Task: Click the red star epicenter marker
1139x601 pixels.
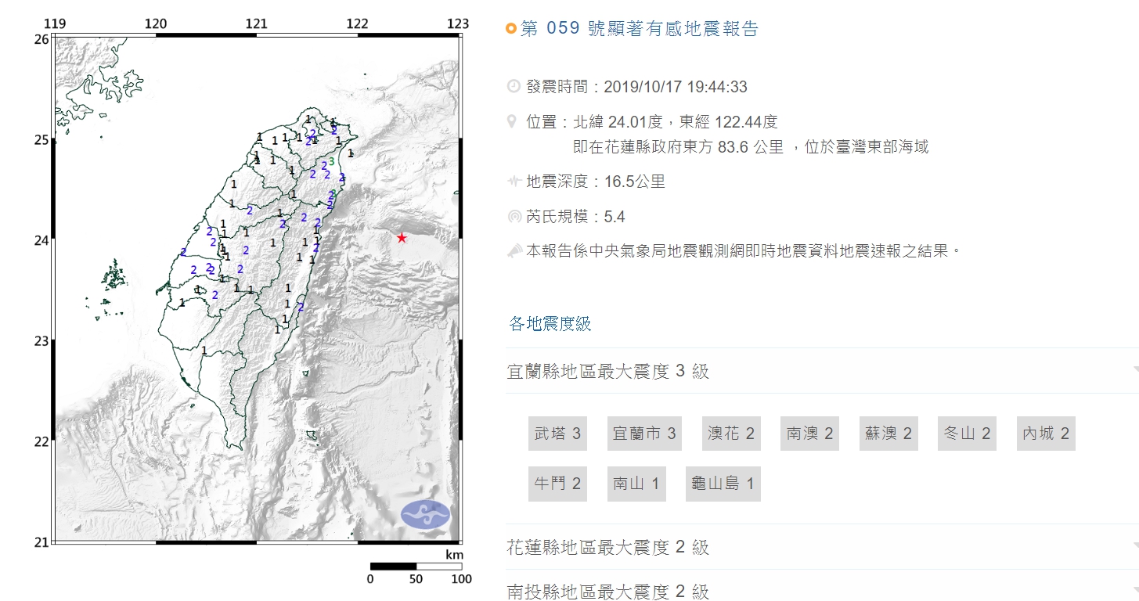Action: [402, 237]
